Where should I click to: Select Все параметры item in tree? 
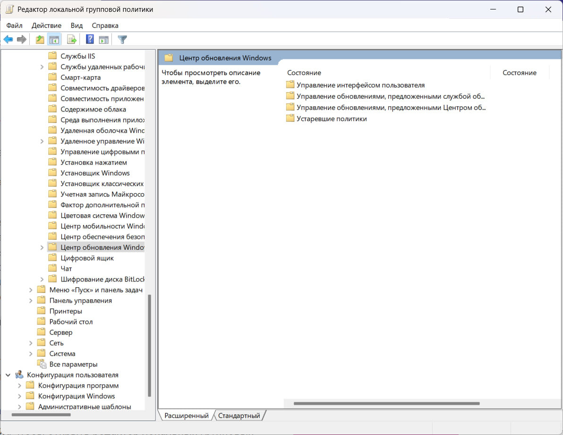(73, 364)
